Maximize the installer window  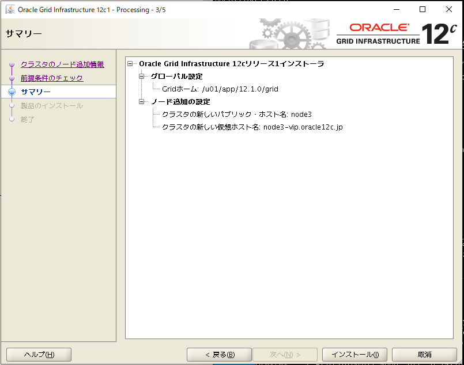(x=422, y=9)
